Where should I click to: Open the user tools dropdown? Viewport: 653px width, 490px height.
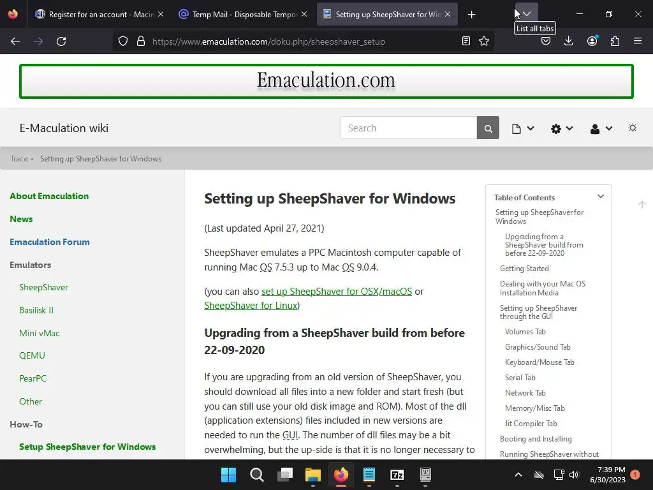601,128
